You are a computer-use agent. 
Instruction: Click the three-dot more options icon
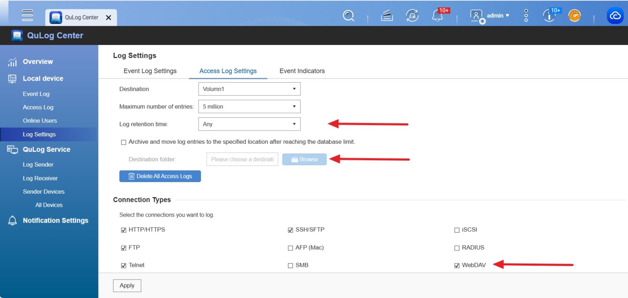526,16
